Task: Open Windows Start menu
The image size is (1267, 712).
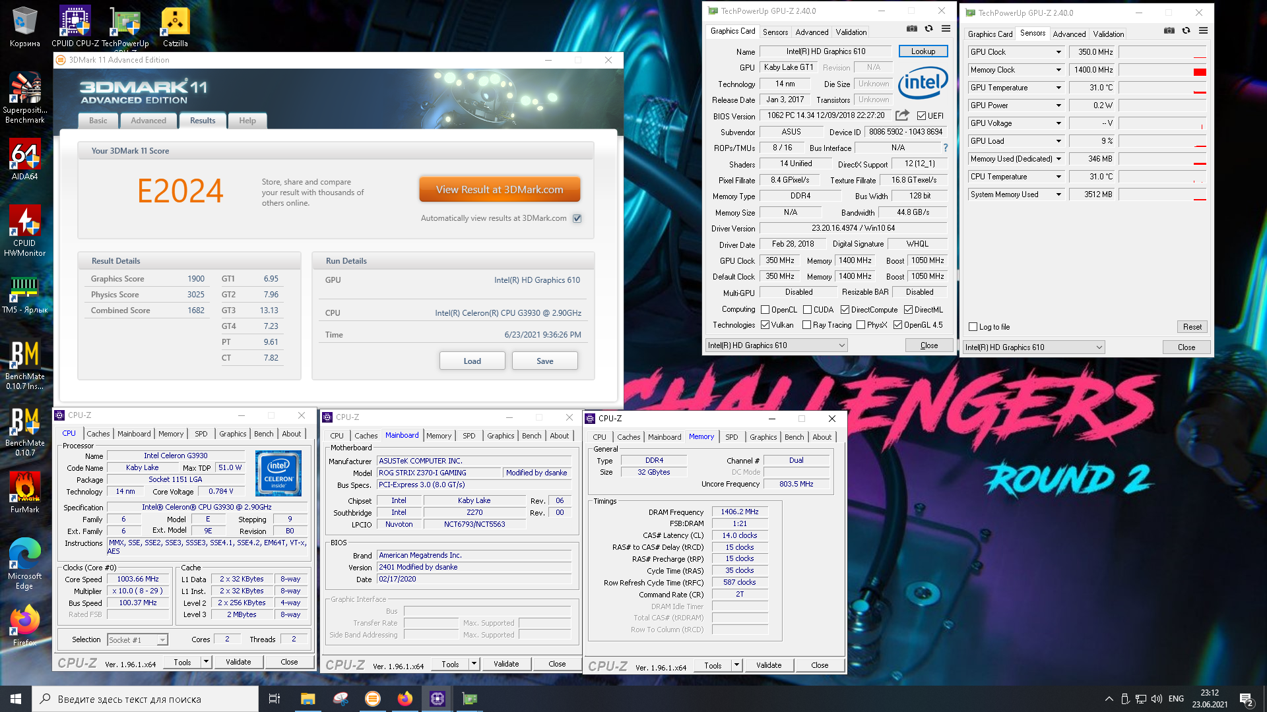Action: [x=16, y=699]
